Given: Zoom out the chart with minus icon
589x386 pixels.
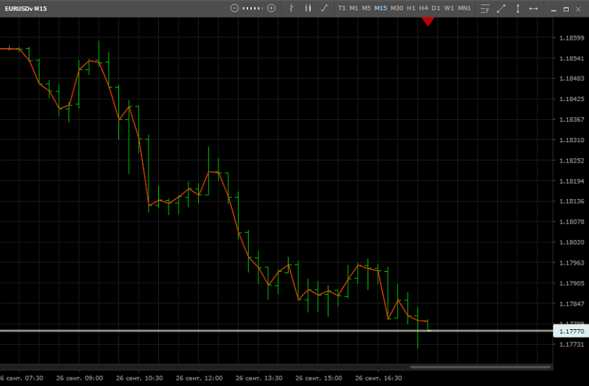Looking at the screenshot, I should [235, 8].
